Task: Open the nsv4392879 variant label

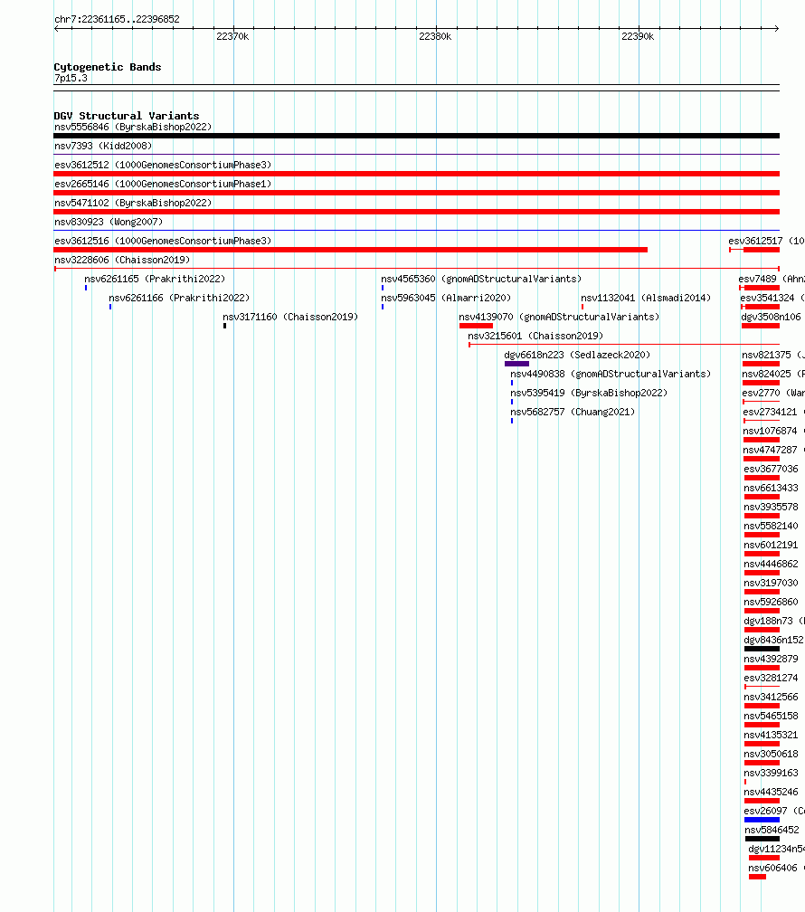Action: (x=771, y=659)
